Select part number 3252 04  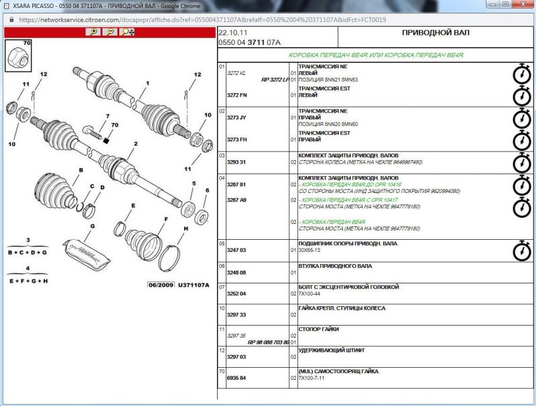pos(237,293)
